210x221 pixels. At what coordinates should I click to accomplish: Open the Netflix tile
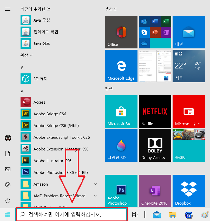pyautogui.click(x=155, y=111)
